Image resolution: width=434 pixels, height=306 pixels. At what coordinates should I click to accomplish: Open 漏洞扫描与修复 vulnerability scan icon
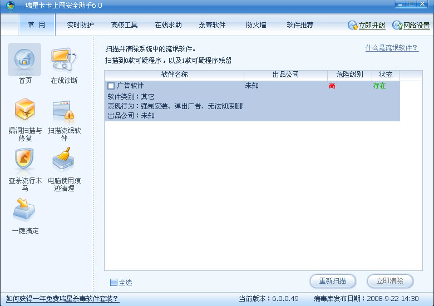pyautogui.click(x=24, y=110)
